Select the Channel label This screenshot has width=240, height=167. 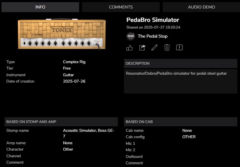[x=13, y=156]
